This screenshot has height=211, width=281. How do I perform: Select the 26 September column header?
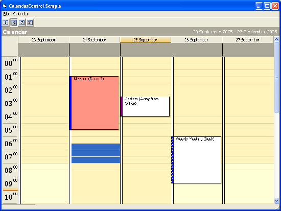click(x=197, y=40)
